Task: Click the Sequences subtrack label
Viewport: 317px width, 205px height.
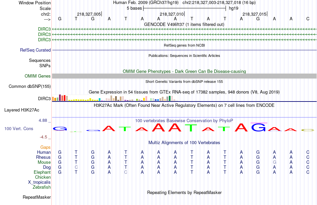Action: coord(40,61)
